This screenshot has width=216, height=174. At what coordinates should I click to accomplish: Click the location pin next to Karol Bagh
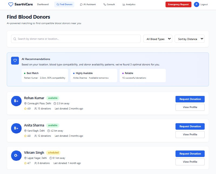tap(25, 131)
